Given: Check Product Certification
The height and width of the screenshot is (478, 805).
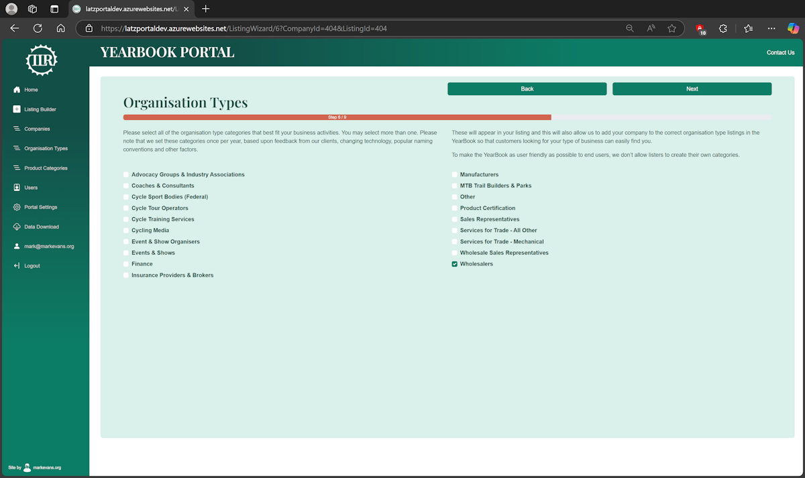Looking at the screenshot, I should point(455,208).
